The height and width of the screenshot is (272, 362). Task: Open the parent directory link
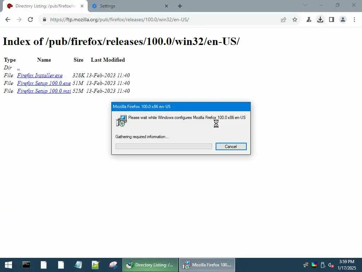(18, 68)
